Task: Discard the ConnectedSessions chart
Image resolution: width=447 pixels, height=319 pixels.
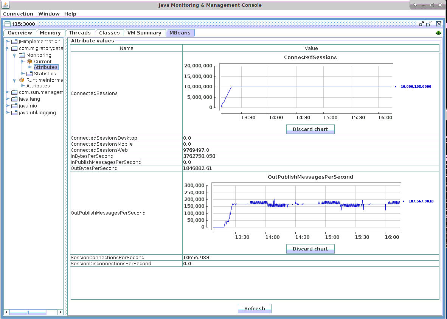Action: pos(310,129)
